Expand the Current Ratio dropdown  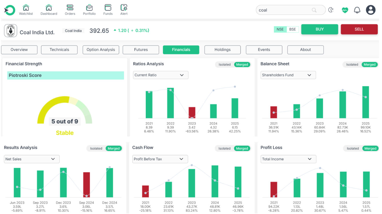pos(161,75)
